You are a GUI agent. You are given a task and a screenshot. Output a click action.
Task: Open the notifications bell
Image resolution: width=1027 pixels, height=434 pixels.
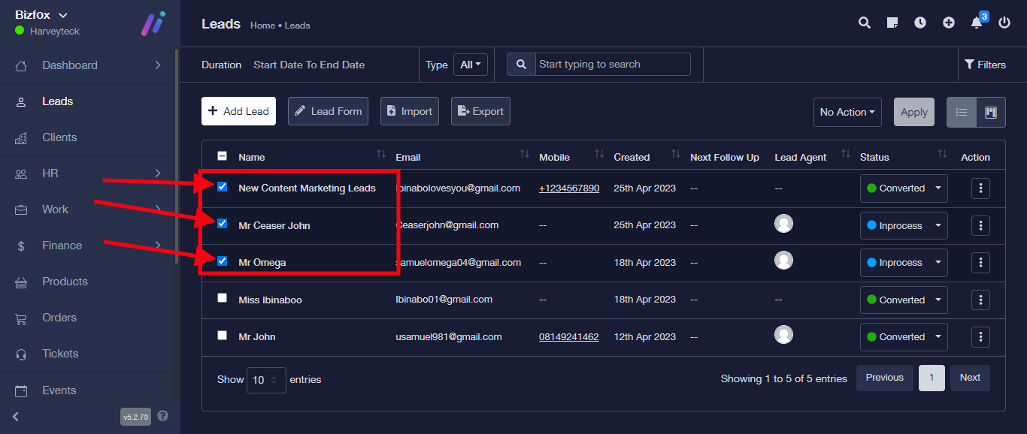tap(977, 23)
